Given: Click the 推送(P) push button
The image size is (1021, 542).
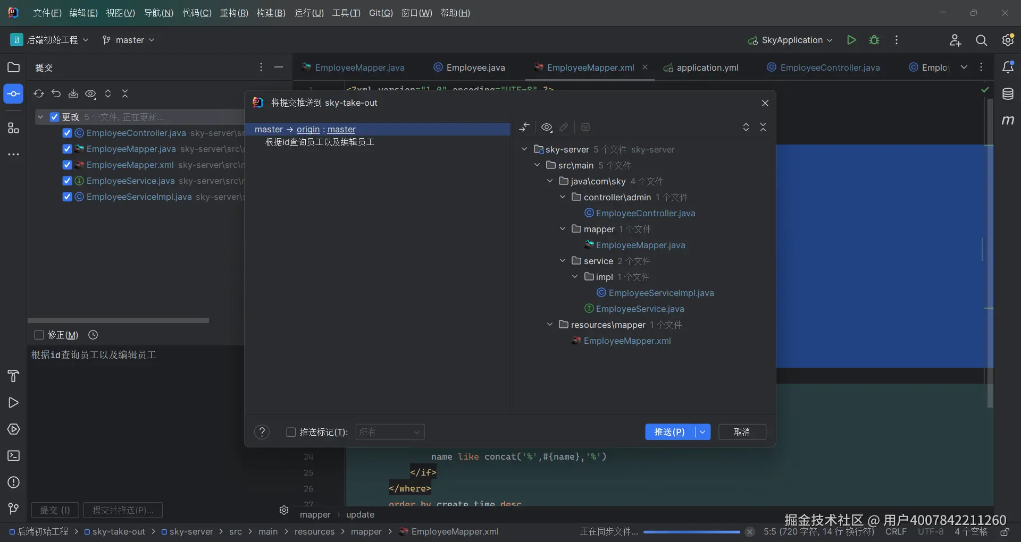Looking at the screenshot, I should coord(670,432).
